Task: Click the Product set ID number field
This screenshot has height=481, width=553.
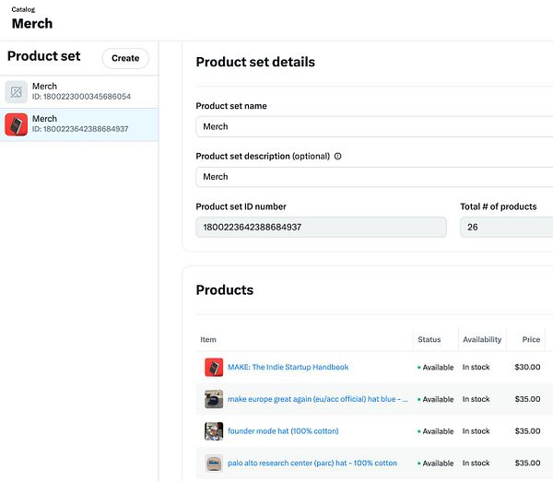Action: click(x=321, y=227)
